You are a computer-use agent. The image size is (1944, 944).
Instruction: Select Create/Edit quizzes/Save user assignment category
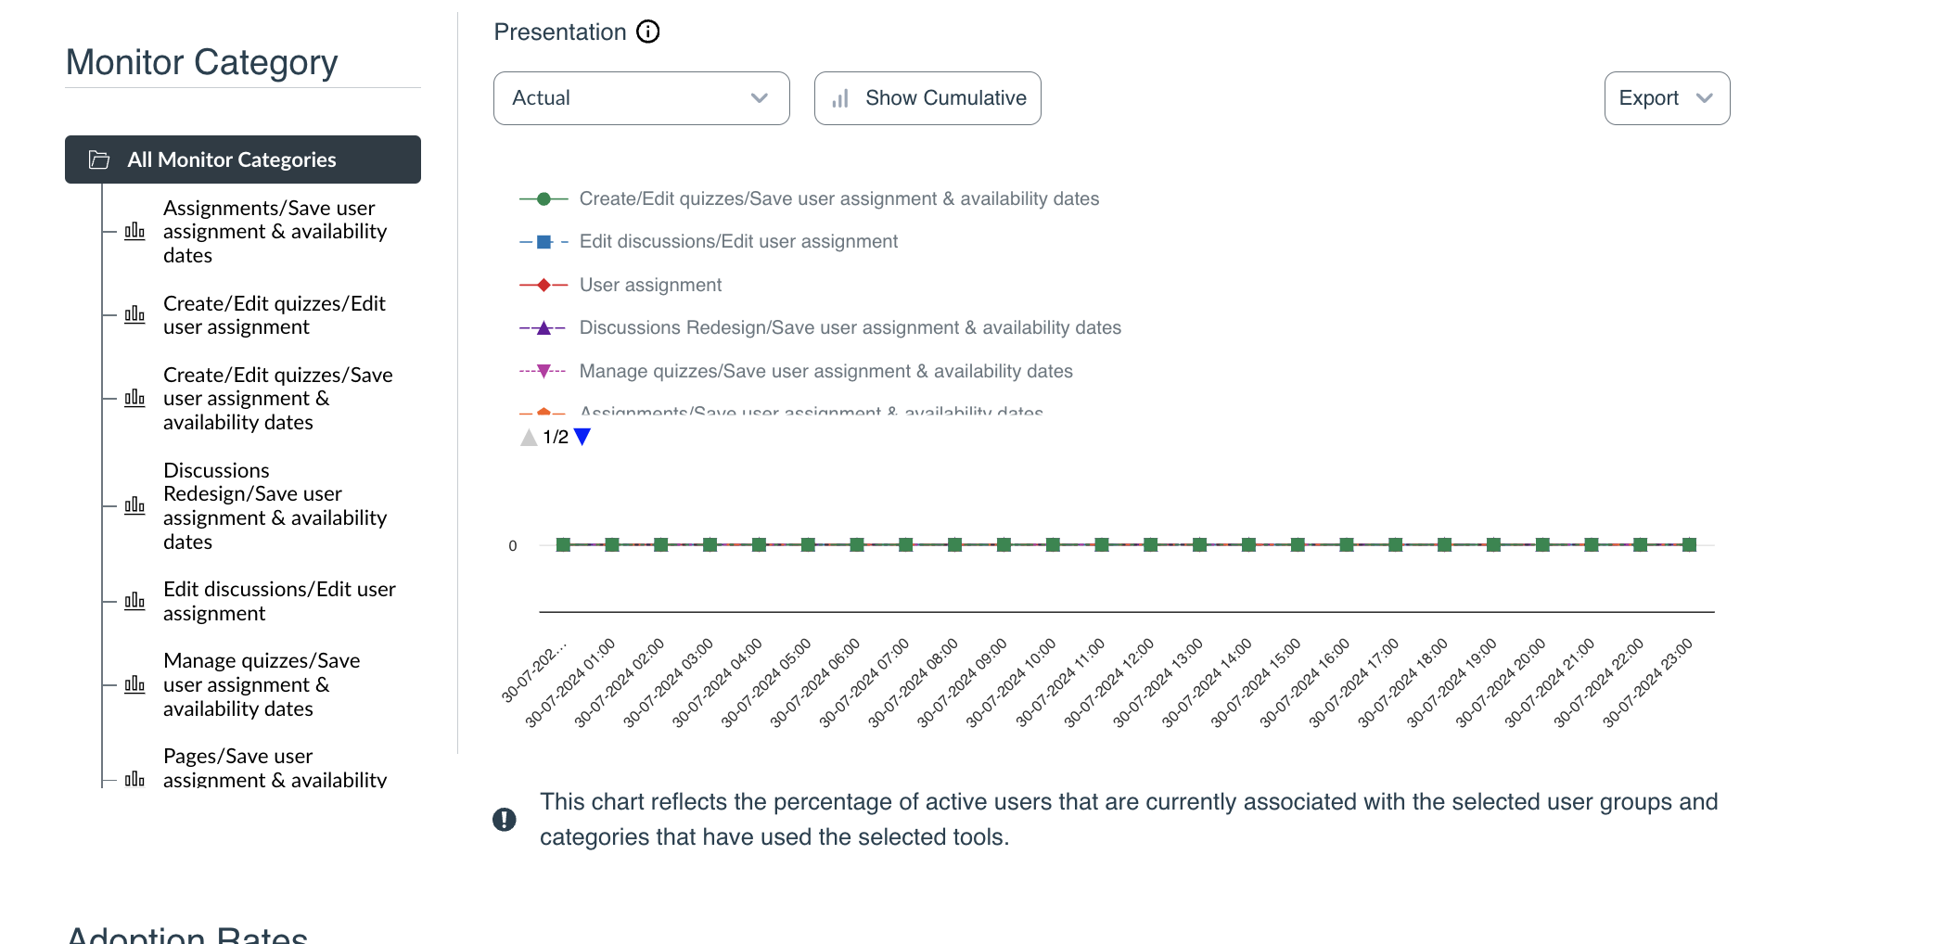[x=277, y=399]
